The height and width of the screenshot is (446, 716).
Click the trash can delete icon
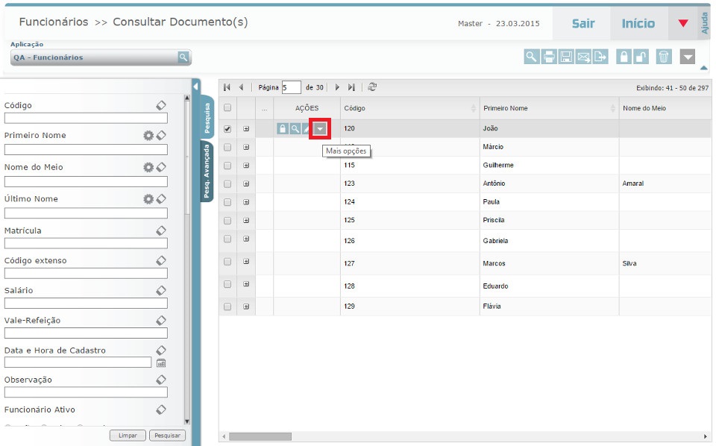tap(664, 57)
